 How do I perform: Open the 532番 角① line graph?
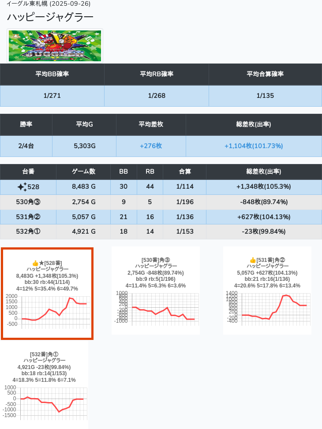[44, 402]
